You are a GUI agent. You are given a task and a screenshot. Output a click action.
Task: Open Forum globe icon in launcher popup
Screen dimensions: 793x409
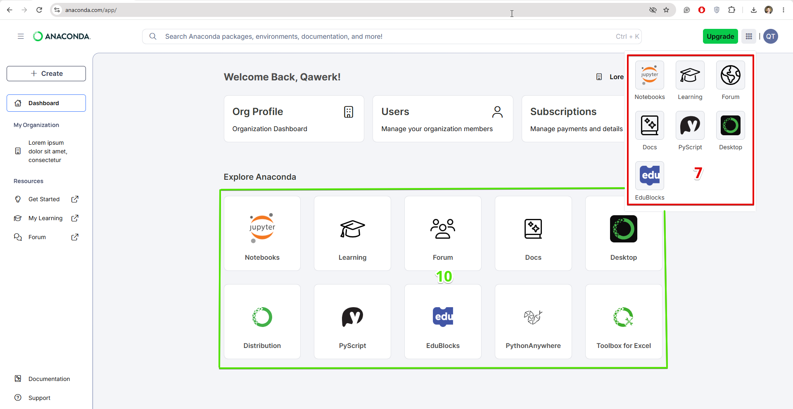[731, 75]
